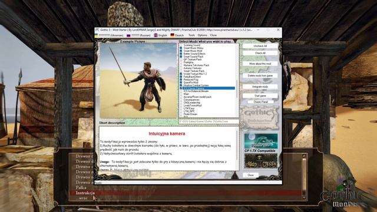Select highlighted 'Instrukcja' row in the game menu
This screenshot has height=212, width=377.
tap(185, 193)
